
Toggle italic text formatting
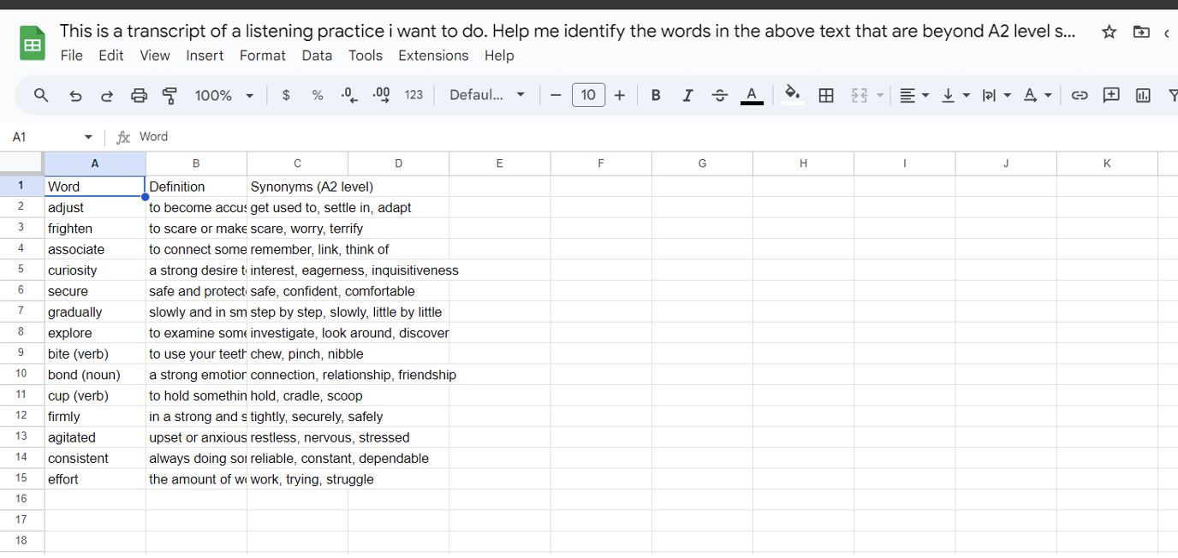[687, 95]
